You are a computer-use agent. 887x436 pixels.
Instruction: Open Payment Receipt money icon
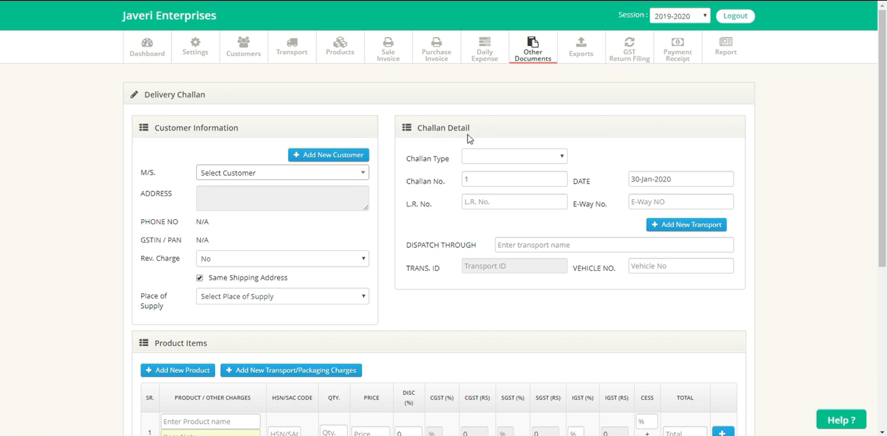pos(677,42)
